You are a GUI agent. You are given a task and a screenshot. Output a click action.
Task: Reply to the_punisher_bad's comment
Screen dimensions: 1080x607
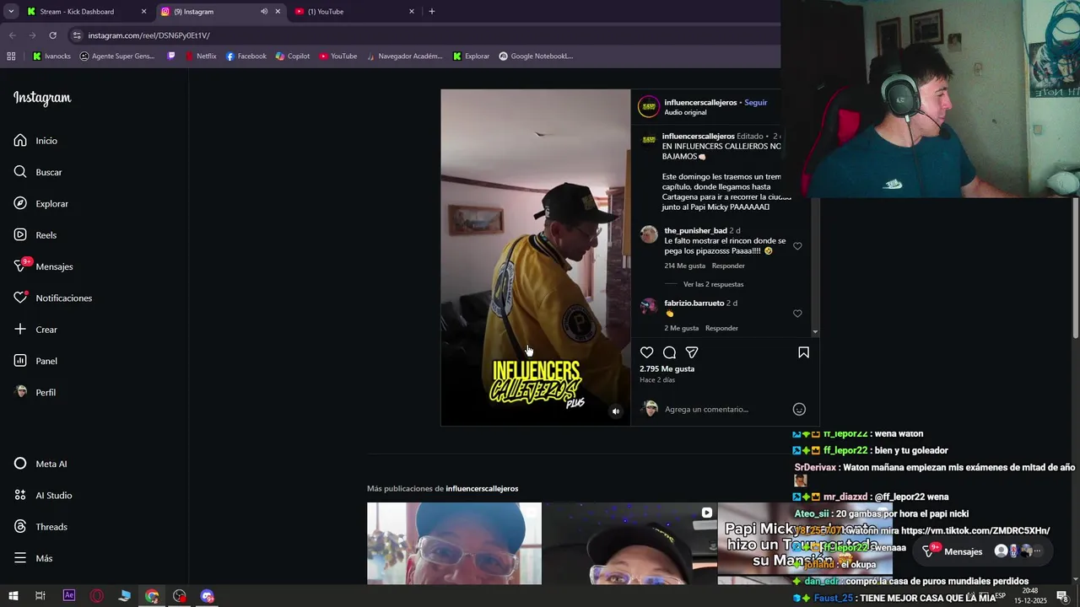coord(728,266)
